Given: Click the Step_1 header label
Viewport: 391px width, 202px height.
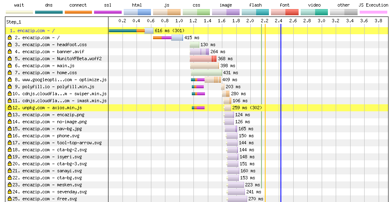Looking at the screenshot, I should (14, 22).
